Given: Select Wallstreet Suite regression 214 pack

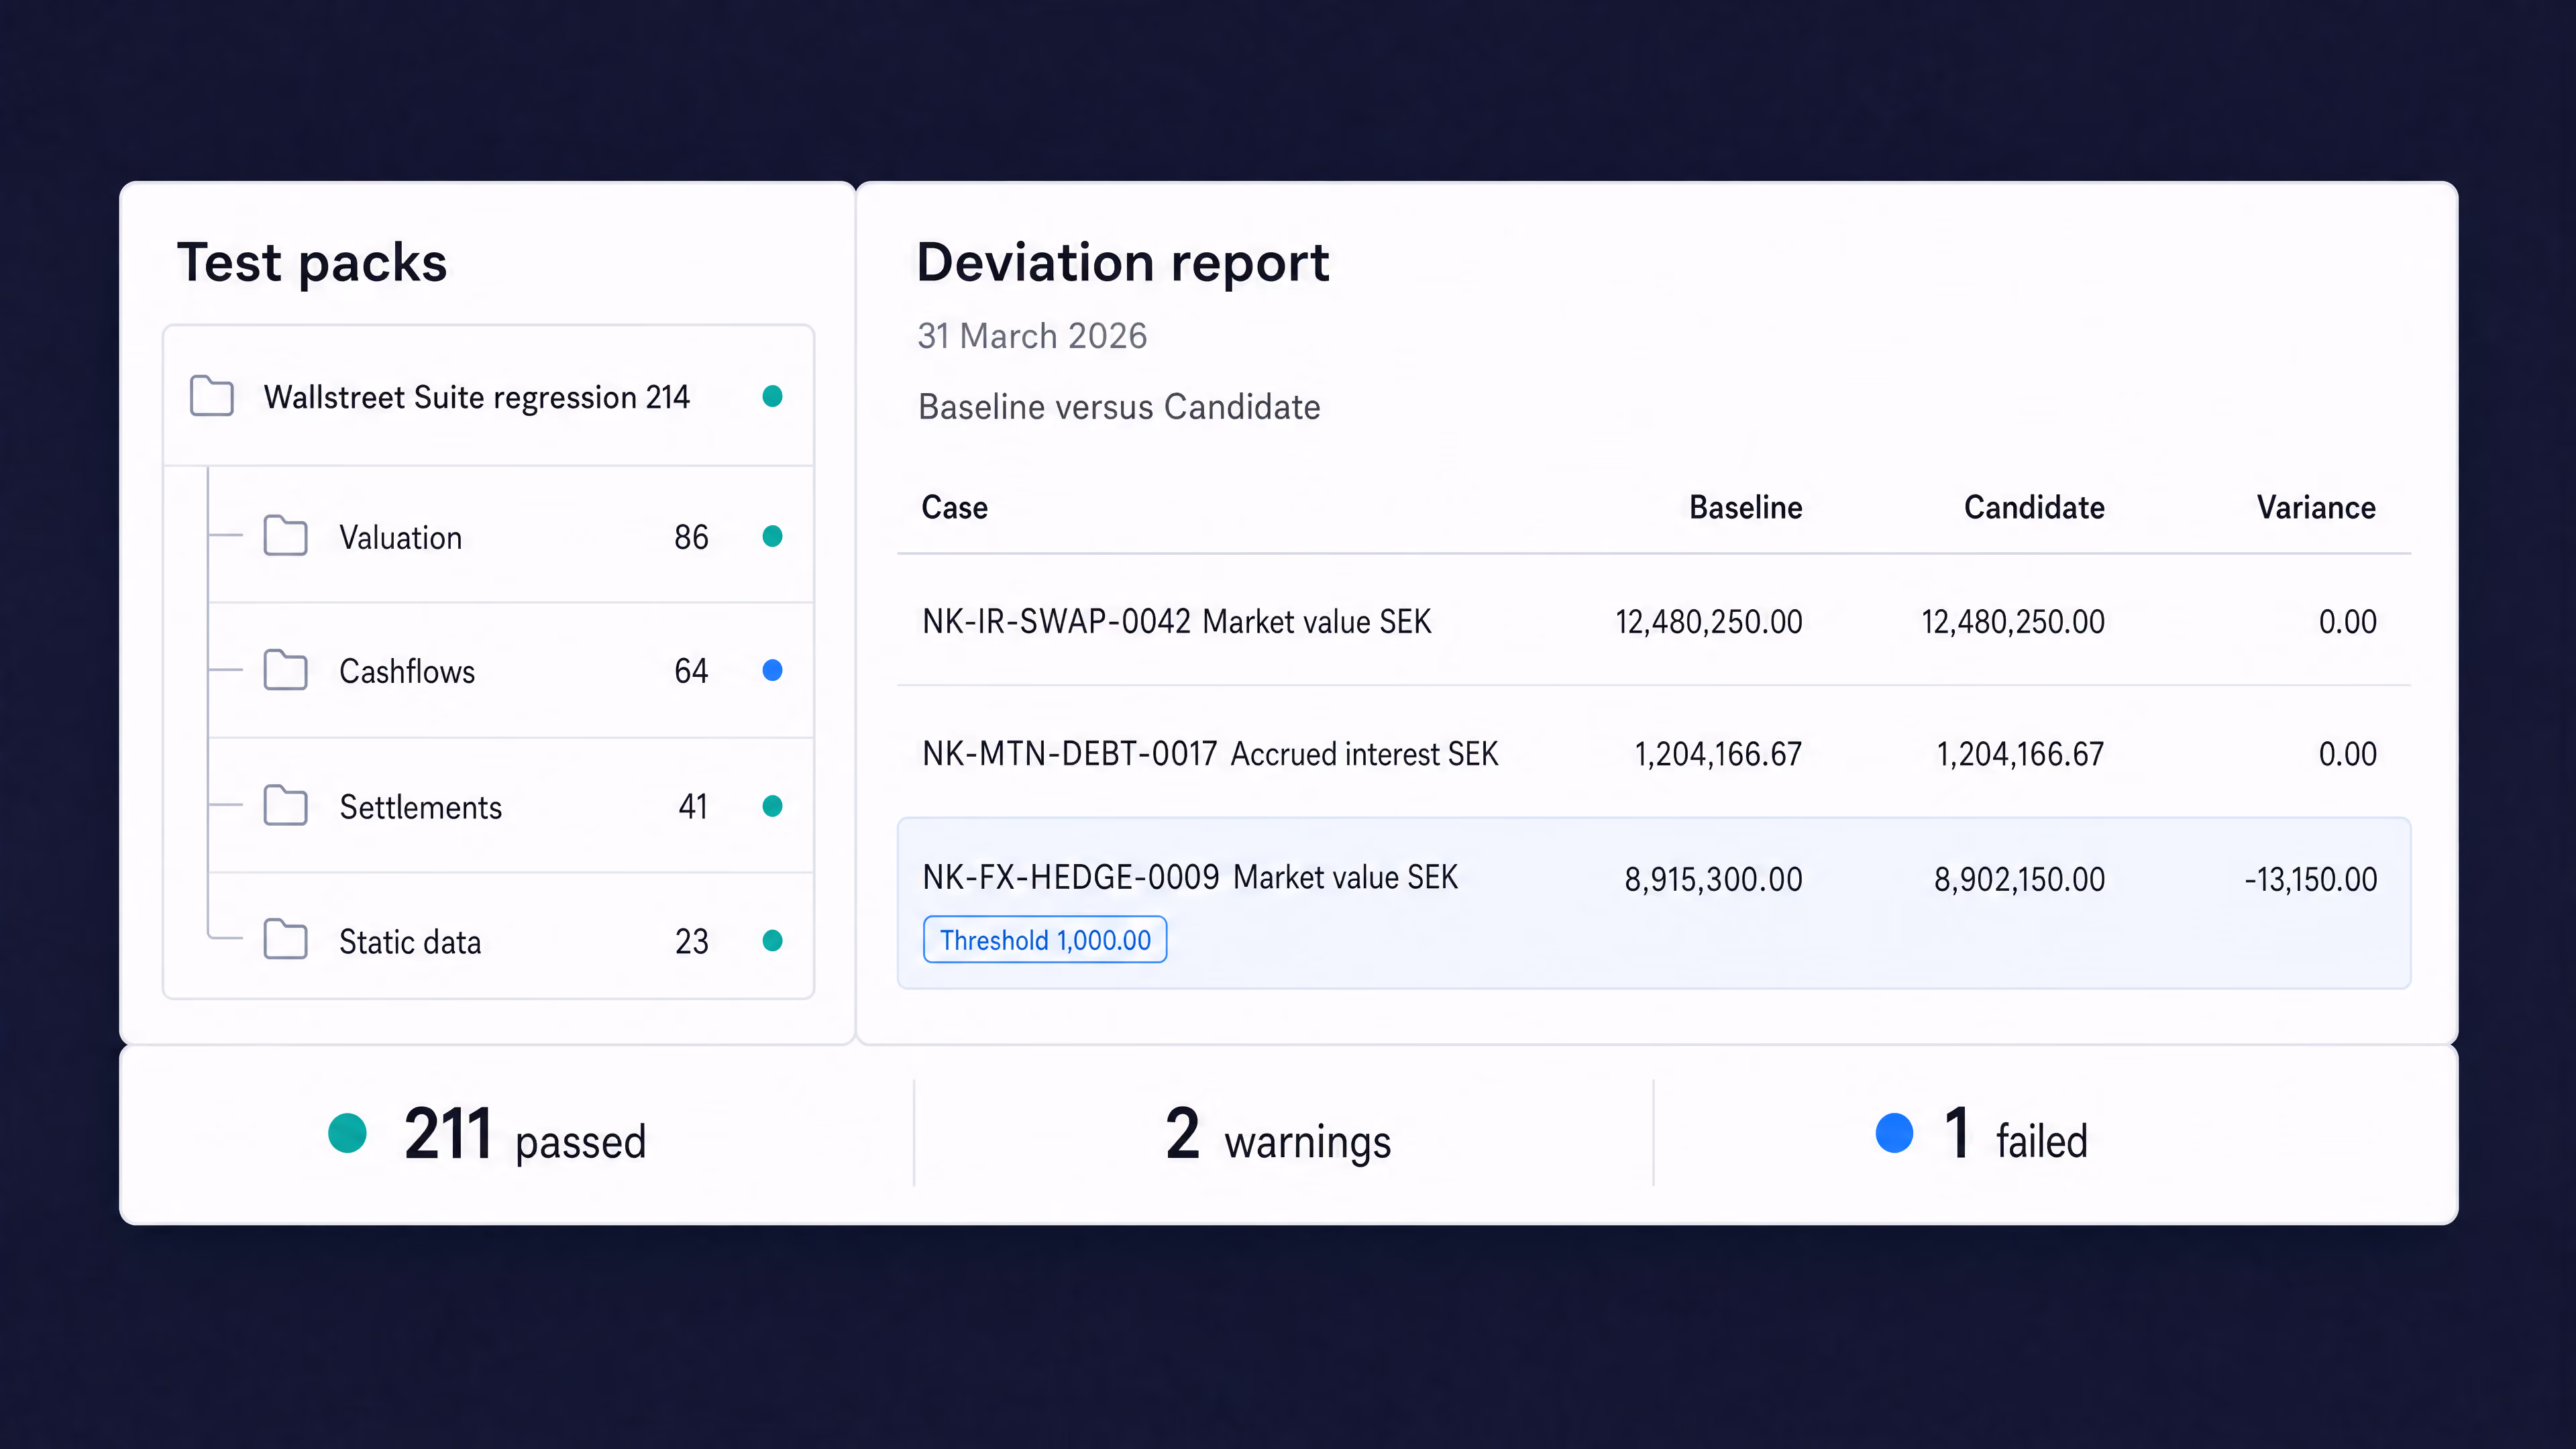Looking at the screenshot, I should pyautogui.click(x=489, y=396).
